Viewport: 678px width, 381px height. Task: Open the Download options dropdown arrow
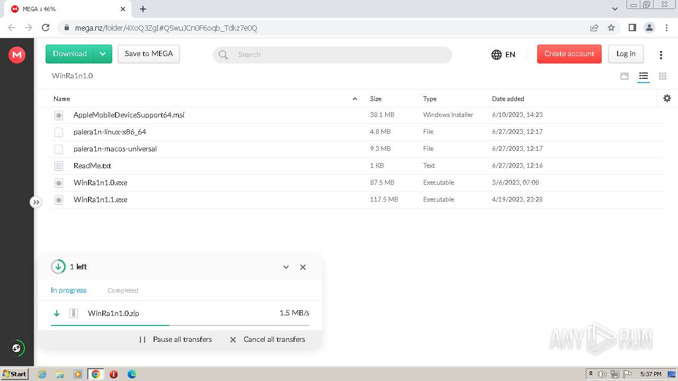coord(103,54)
